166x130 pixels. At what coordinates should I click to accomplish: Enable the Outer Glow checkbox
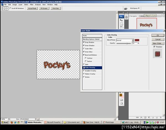click(84, 49)
